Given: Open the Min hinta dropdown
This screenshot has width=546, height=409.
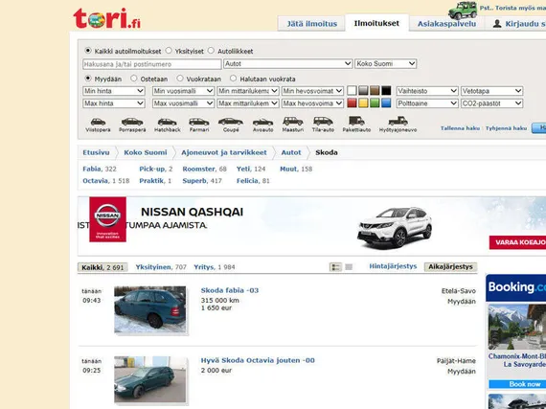Looking at the screenshot, I should click(114, 91).
